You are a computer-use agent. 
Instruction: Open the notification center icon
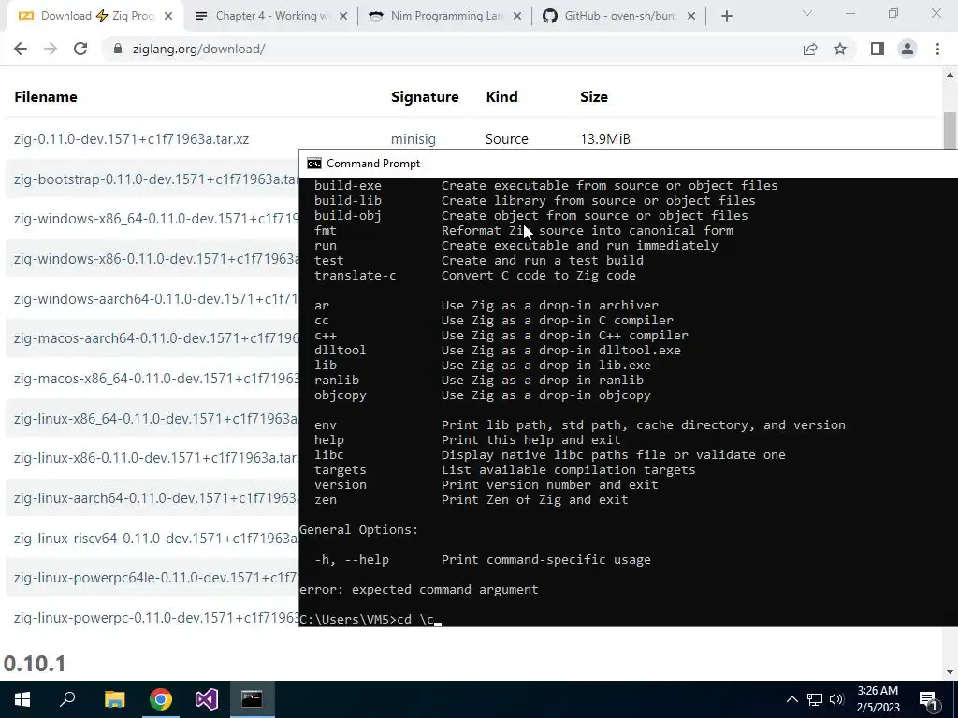(929, 699)
